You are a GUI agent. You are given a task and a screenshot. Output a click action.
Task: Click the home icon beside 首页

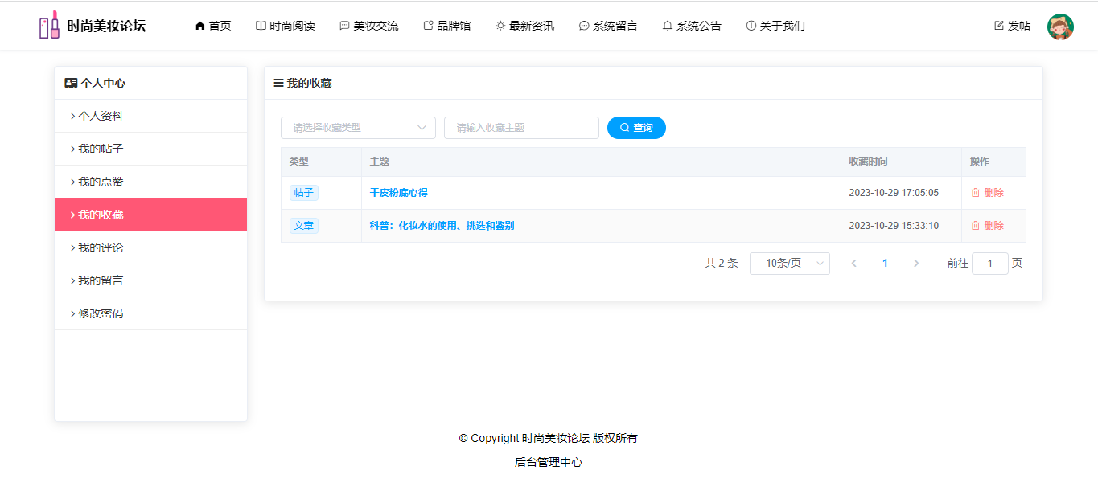200,26
